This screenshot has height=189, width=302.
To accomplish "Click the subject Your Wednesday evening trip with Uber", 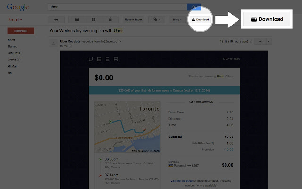I will pyautogui.click(x=86, y=31).
